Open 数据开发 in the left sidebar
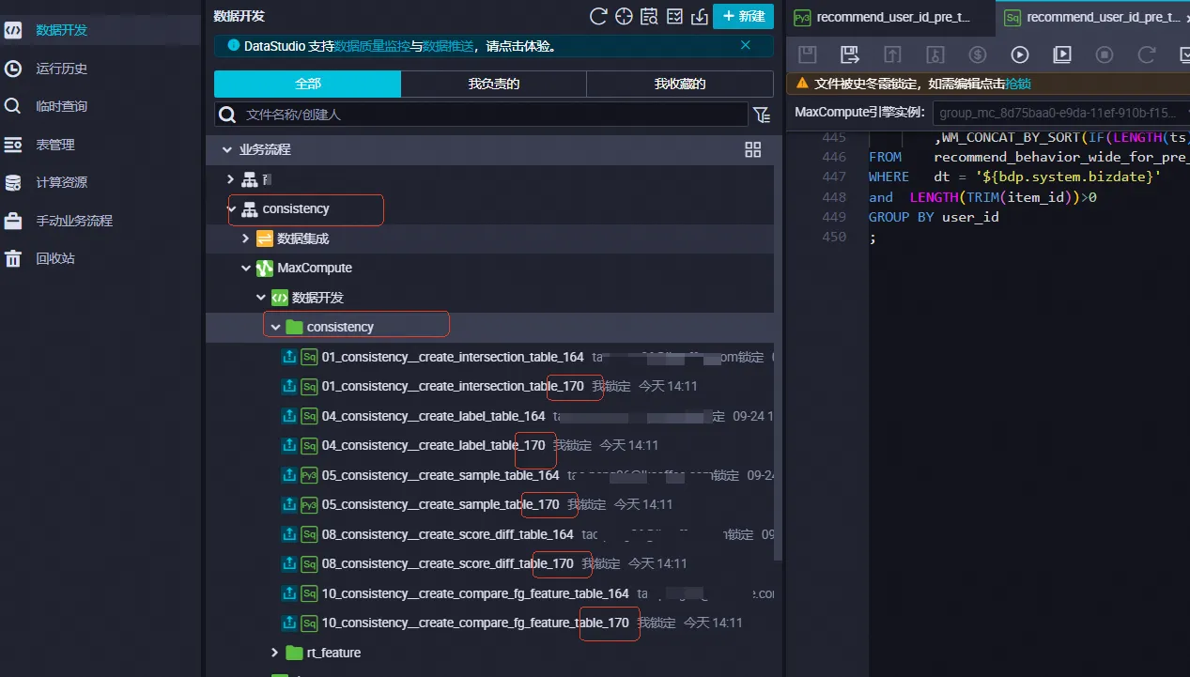Screen dimensions: 1190x677 [x=61, y=30]
